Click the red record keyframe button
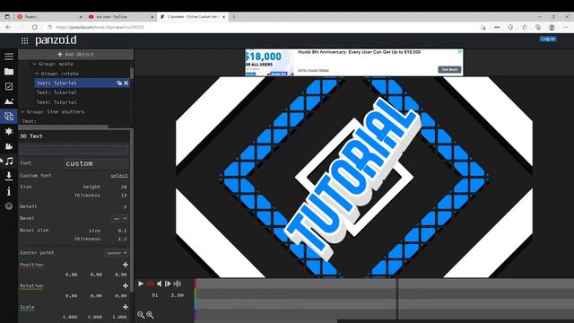The height and width of the screenshot is (323, 574). pos(150,284)
